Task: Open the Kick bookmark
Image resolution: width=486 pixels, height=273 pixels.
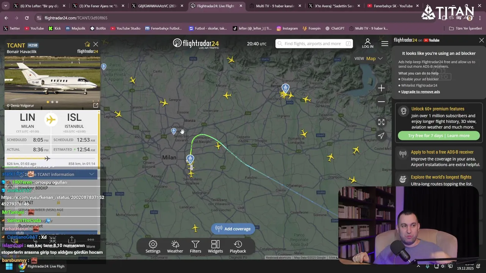Action: [55, 28]
